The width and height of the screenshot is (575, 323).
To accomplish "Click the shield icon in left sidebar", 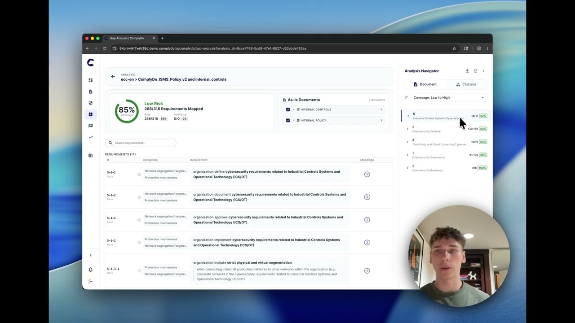I will [90, 103].
